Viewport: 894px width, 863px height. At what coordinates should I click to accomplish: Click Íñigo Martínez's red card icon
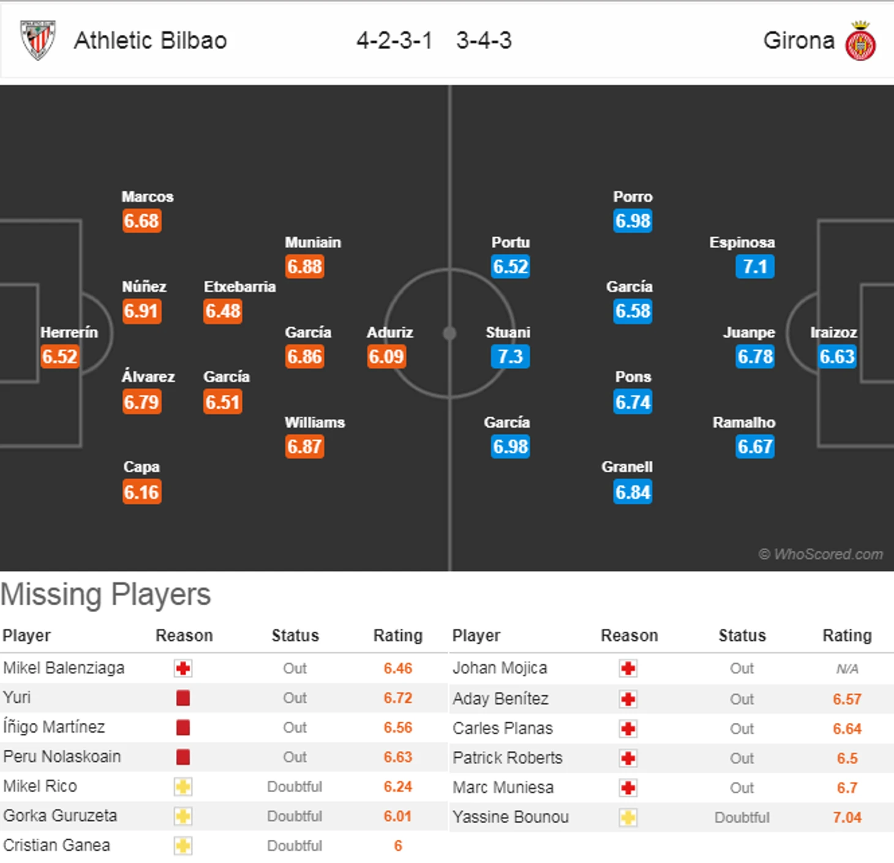pyautogui.click(x=183, y=727)
